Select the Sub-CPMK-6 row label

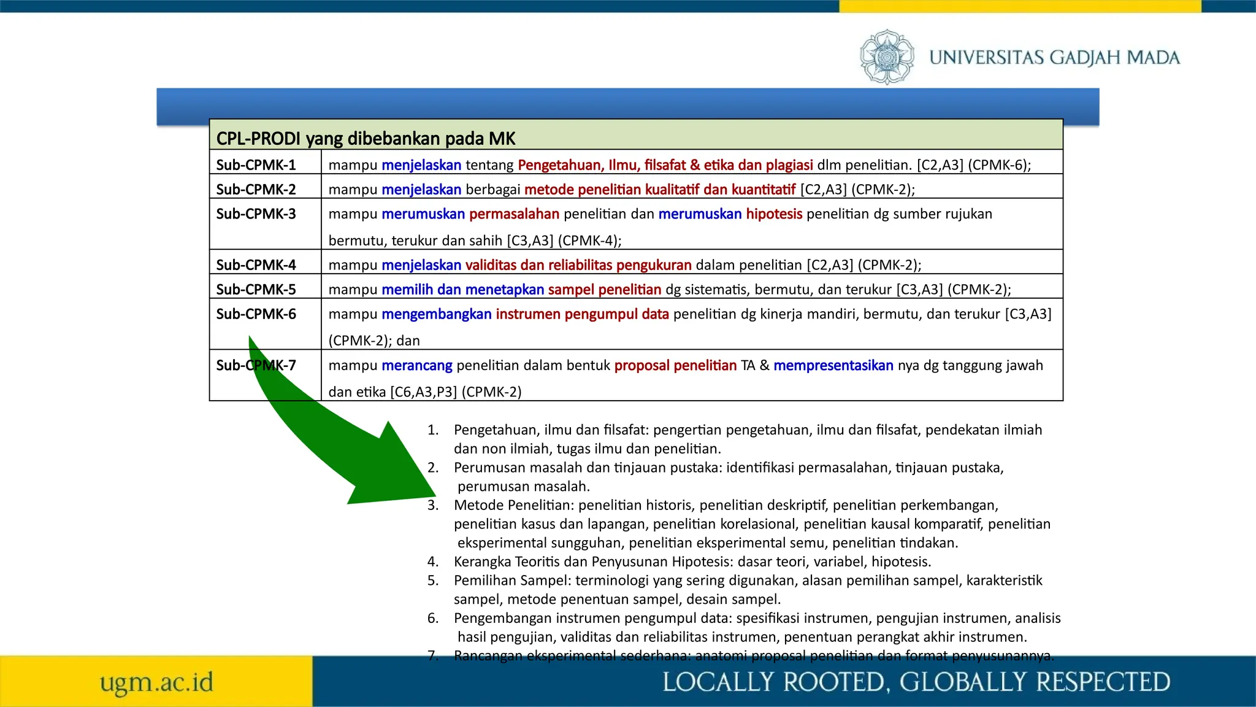coord(256,314)
